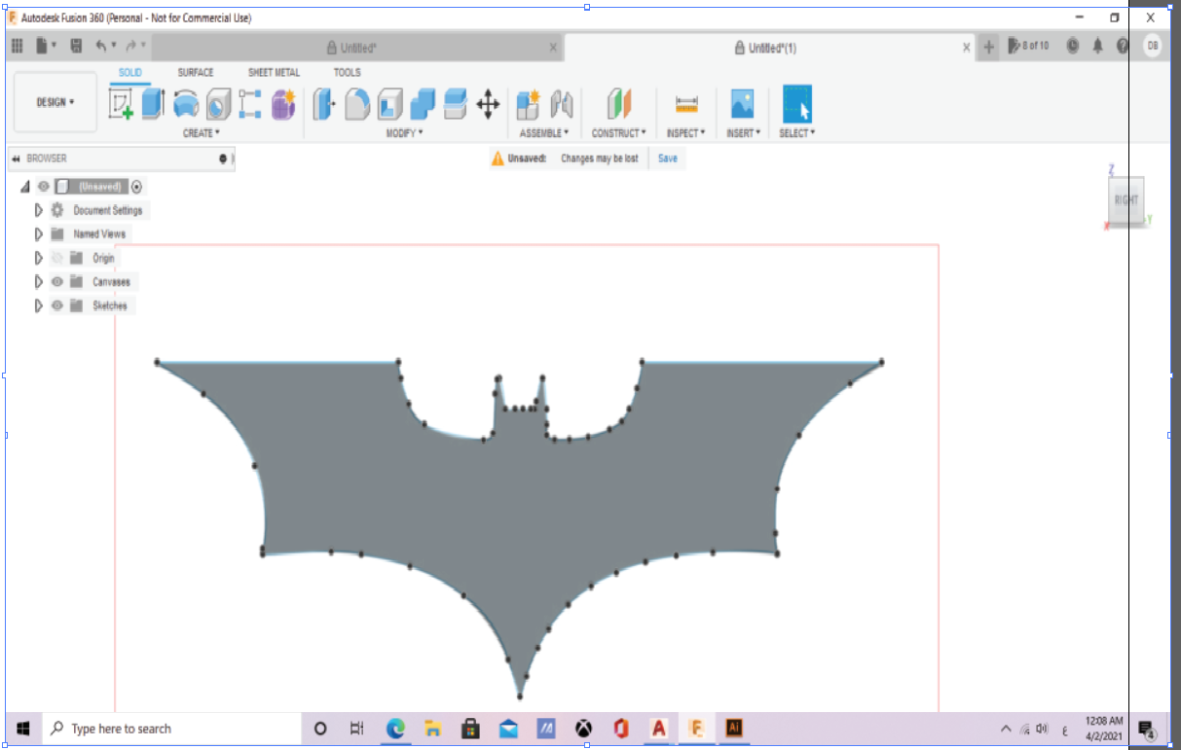Expand the Document Settings tree node
This screenshot has width=1181, height=750.
39,210
